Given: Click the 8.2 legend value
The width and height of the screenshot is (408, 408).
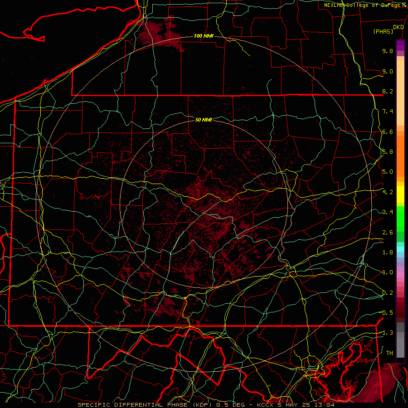Looking at the screenshot, I should click(388, 91).
